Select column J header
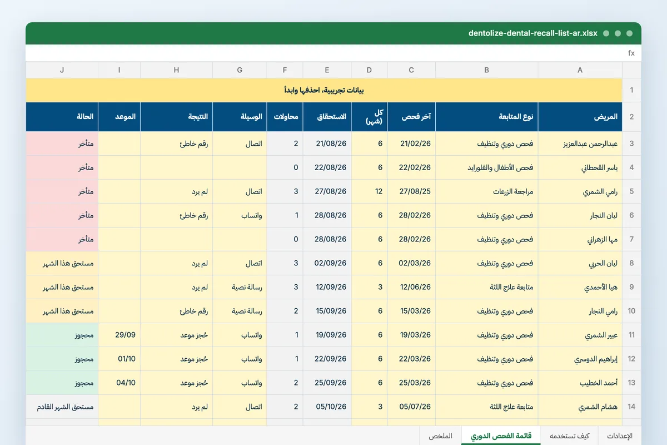Viewport: 667px width, 445px height. tap(62, 70)
